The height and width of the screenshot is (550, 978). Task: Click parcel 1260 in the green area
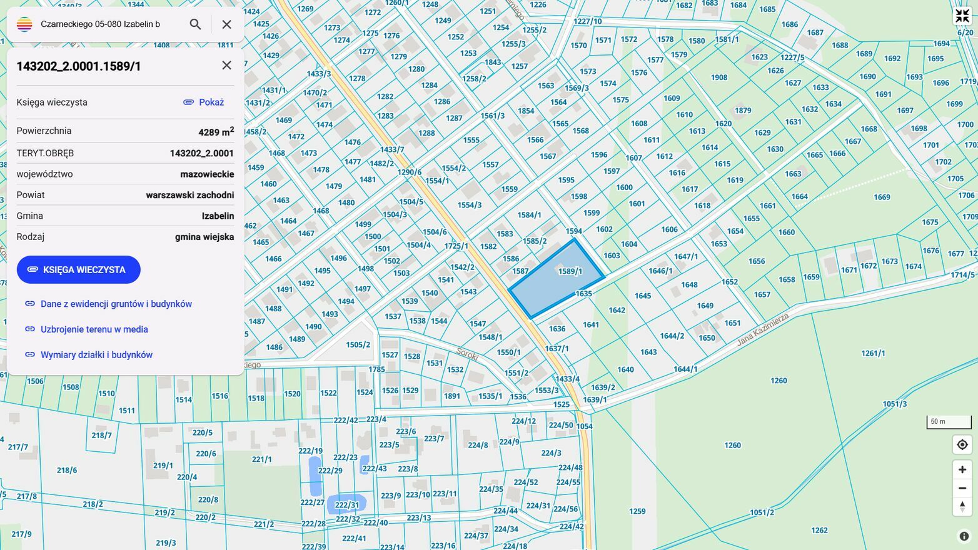779,381
